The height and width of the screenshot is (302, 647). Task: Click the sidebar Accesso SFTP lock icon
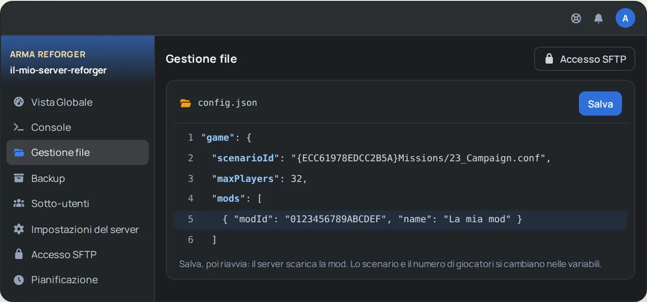pos(19,254)
